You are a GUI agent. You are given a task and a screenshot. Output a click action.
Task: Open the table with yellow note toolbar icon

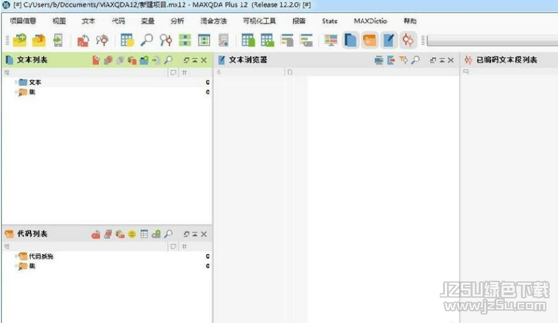pyautogui.click(x=127, y=40)
